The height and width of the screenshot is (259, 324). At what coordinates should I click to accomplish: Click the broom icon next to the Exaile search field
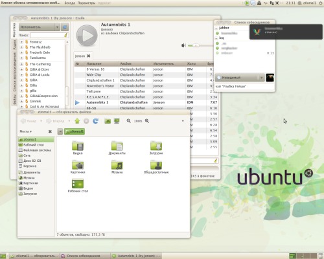pyautogui.click(x=66, y=35)
